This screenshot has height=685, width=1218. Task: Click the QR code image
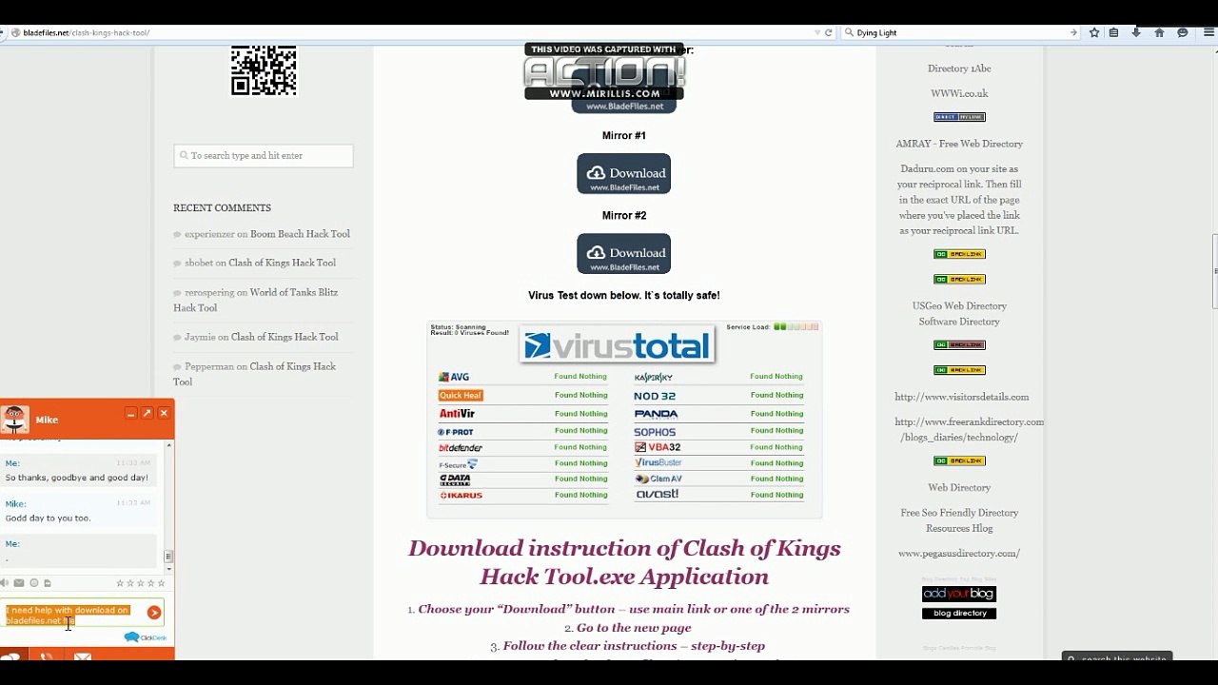tap(264, 69)
